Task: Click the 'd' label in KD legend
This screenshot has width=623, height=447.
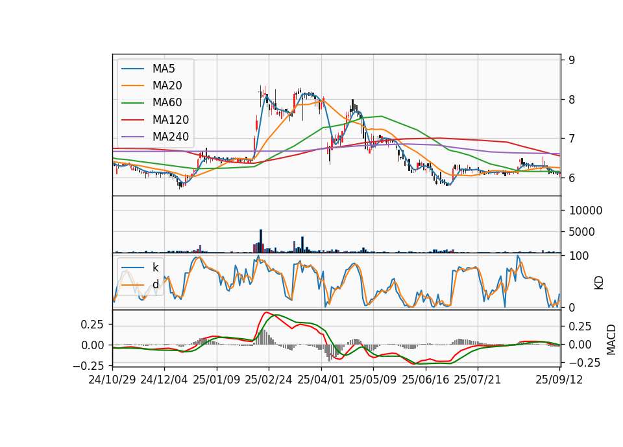Action: pyautogui.click(x=155, y=284)
